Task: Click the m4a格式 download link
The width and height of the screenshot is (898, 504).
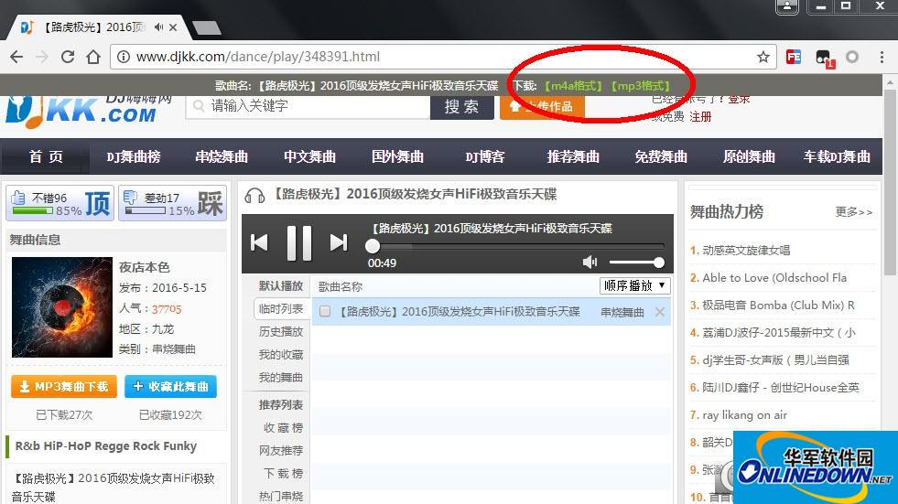Action: click(573, 86)
